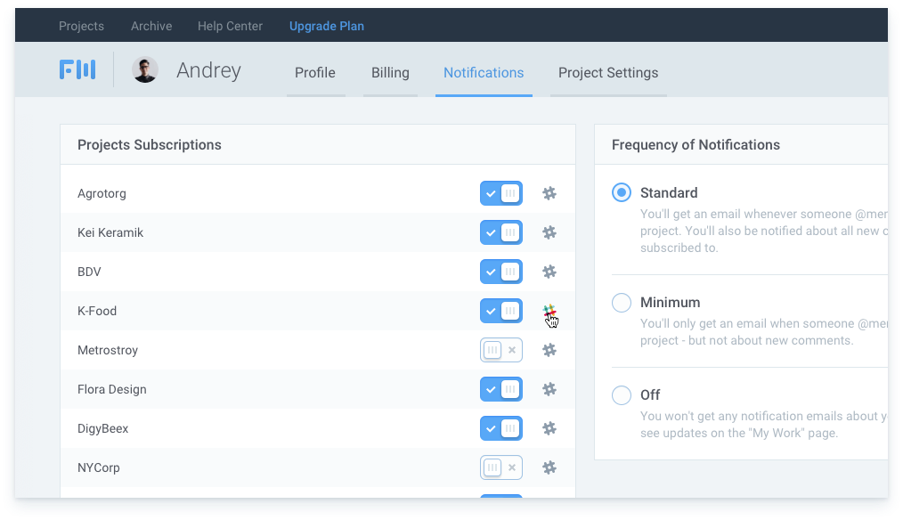This screenshot has width=903, height=520.
Task: Go to the Profile tab
Action: click(315, 73)
